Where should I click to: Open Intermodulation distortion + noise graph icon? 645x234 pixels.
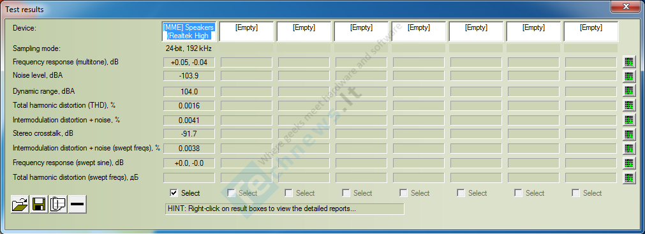(629, 120)
